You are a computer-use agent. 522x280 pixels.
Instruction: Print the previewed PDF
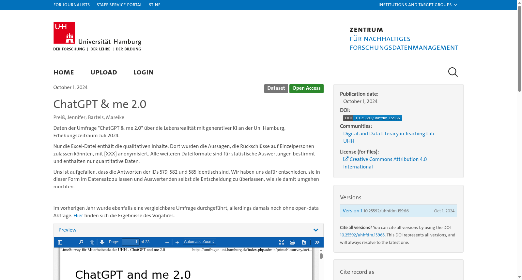292,242
